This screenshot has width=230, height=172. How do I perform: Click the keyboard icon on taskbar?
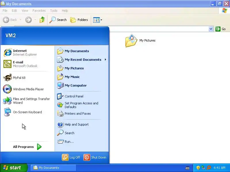[187, 168]
